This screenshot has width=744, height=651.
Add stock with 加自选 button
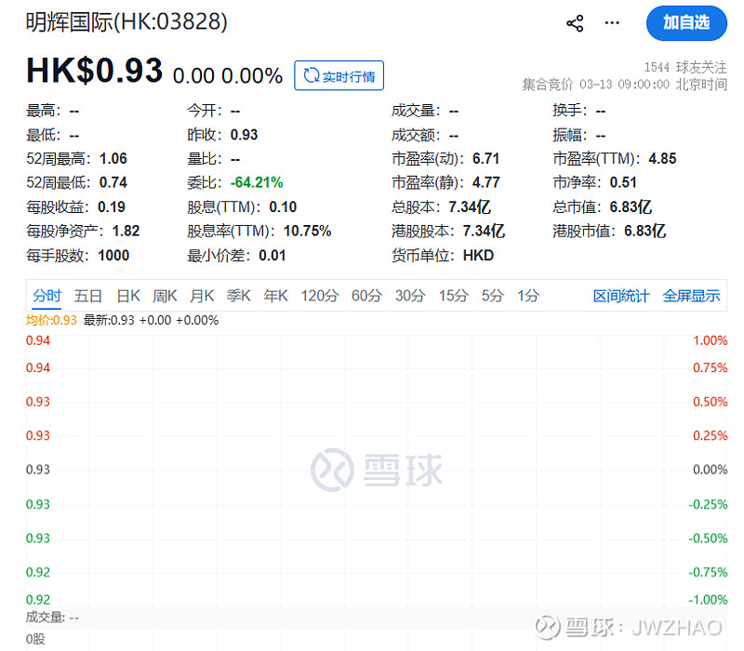686,22
